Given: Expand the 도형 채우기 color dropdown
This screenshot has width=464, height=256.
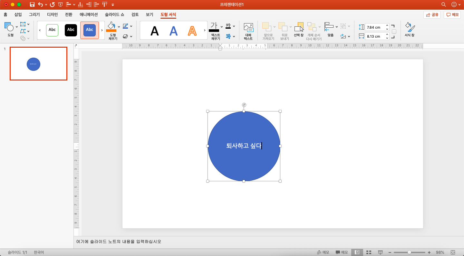Looking at the screenshot, I should pyautogui.click(x=119, y=27).
